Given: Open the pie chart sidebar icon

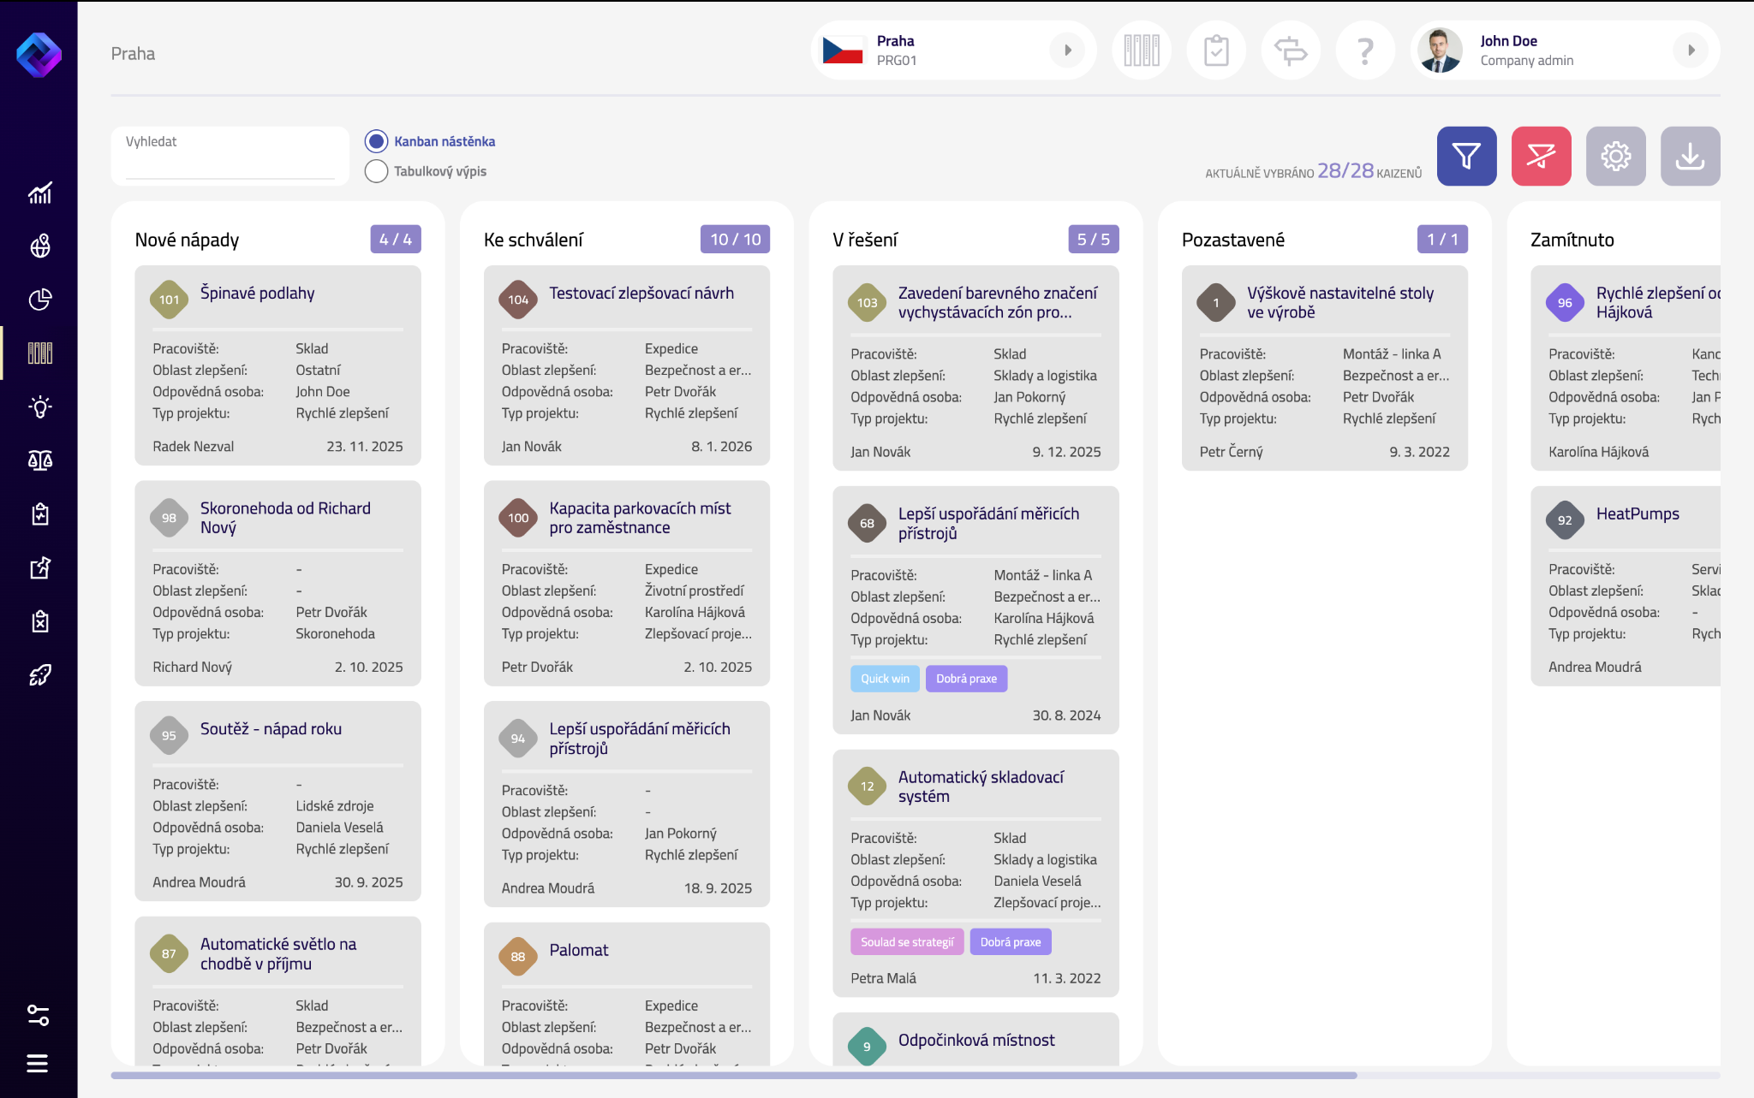Looking at the screenshot, I should pyautogui.click(x=39, y=300).
